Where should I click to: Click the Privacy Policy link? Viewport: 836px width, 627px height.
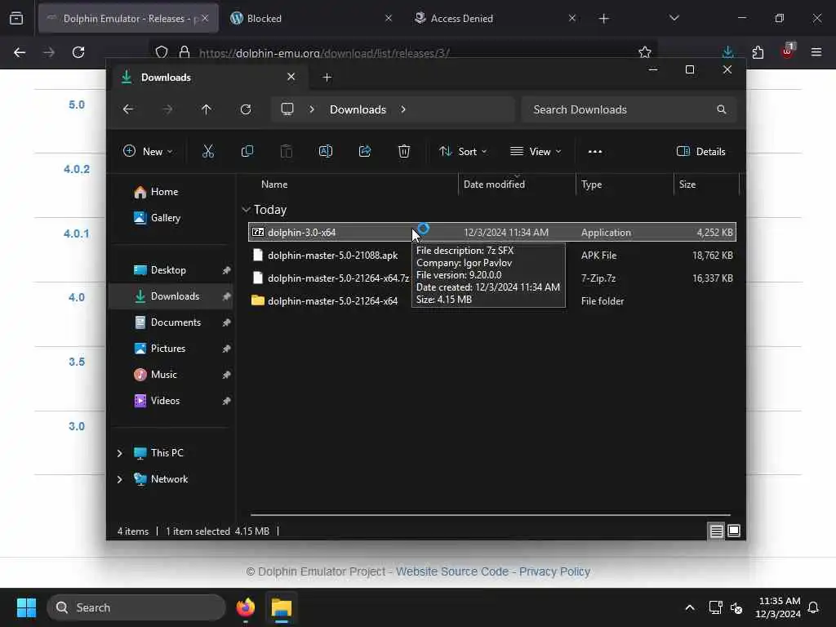554,571
